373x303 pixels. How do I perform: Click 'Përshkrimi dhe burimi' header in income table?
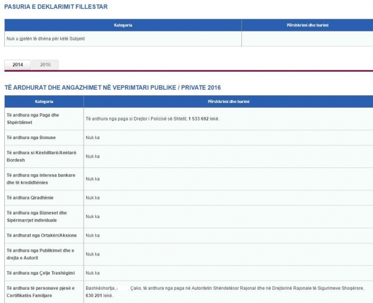coord(227,102)
